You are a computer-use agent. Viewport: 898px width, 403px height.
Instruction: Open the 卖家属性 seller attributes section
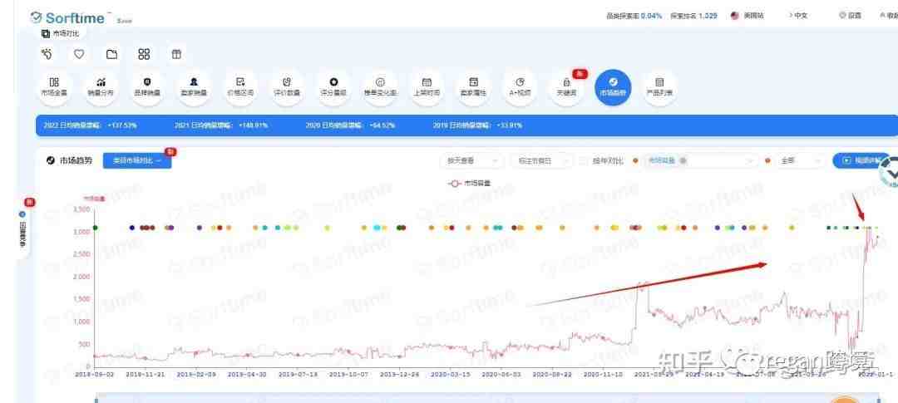(x=473, y=87)
